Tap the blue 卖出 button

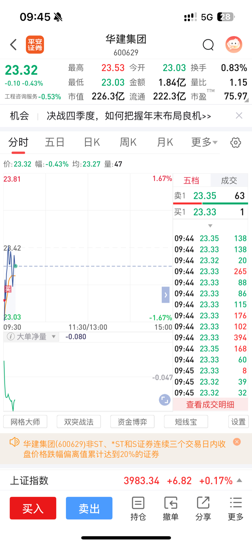[x=89, y=508]
